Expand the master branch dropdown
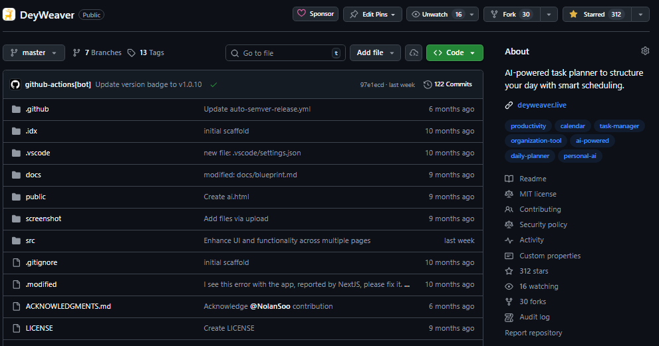The image size is (659, 346). pyautogui.click(x=34, y=53)
